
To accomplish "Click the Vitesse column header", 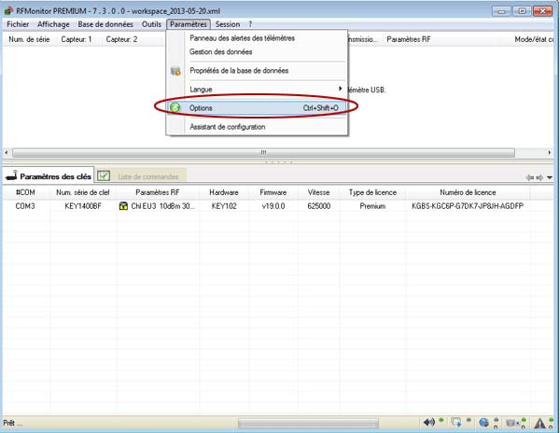I will click(x=318, y=192).
